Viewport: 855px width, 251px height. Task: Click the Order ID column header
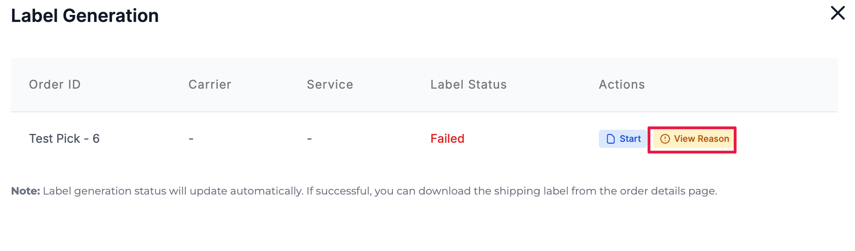pyautogui.click(x=55, y=84)
